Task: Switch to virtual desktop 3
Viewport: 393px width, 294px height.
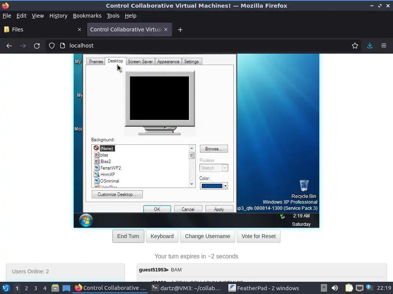Action: [x=36, y=288]
